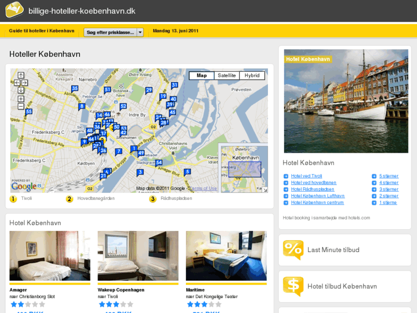Image resolution: width=417 pixels, height=313 pixels.
Task: Pan the map right with arrow control
Action: pos(25,83)
